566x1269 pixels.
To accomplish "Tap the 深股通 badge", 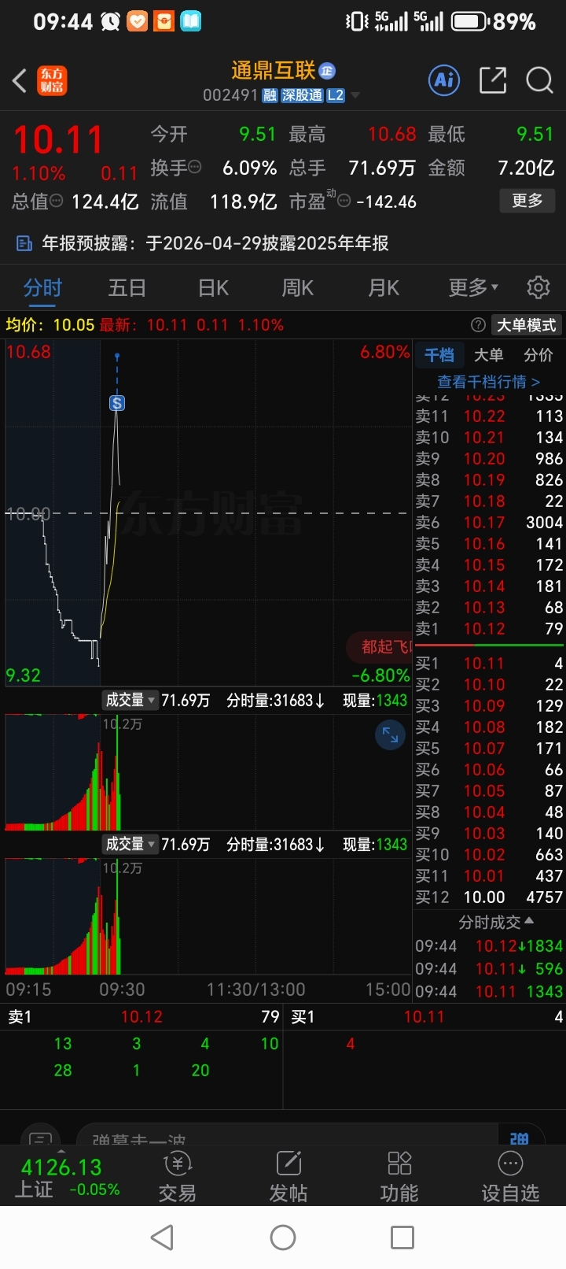I will pyautogui.click(x=303, y=95).
